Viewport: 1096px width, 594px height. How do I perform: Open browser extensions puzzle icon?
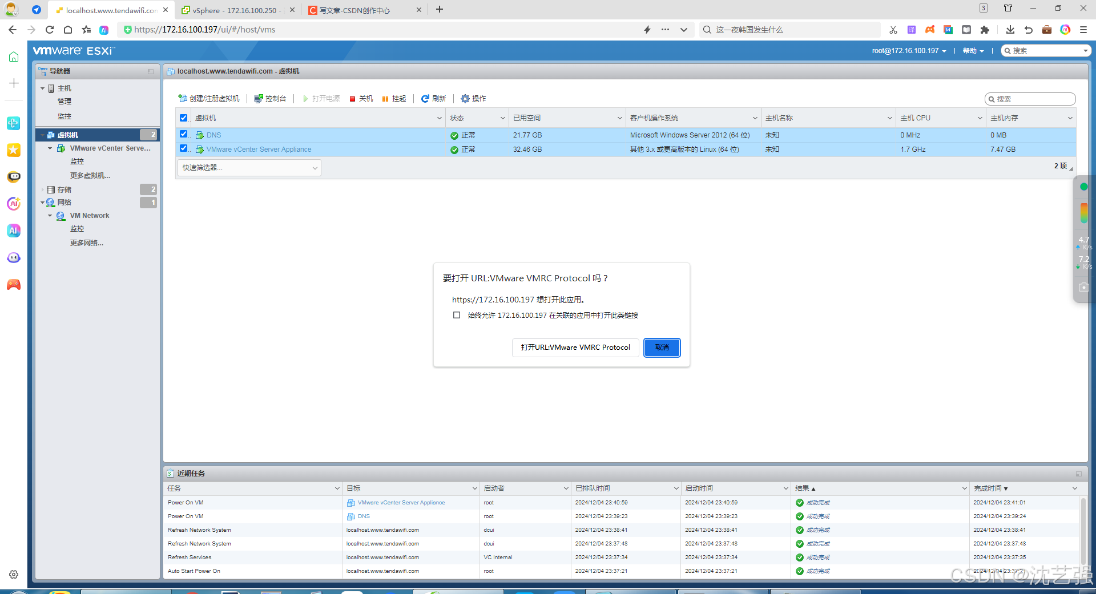(x=985, y=30)
